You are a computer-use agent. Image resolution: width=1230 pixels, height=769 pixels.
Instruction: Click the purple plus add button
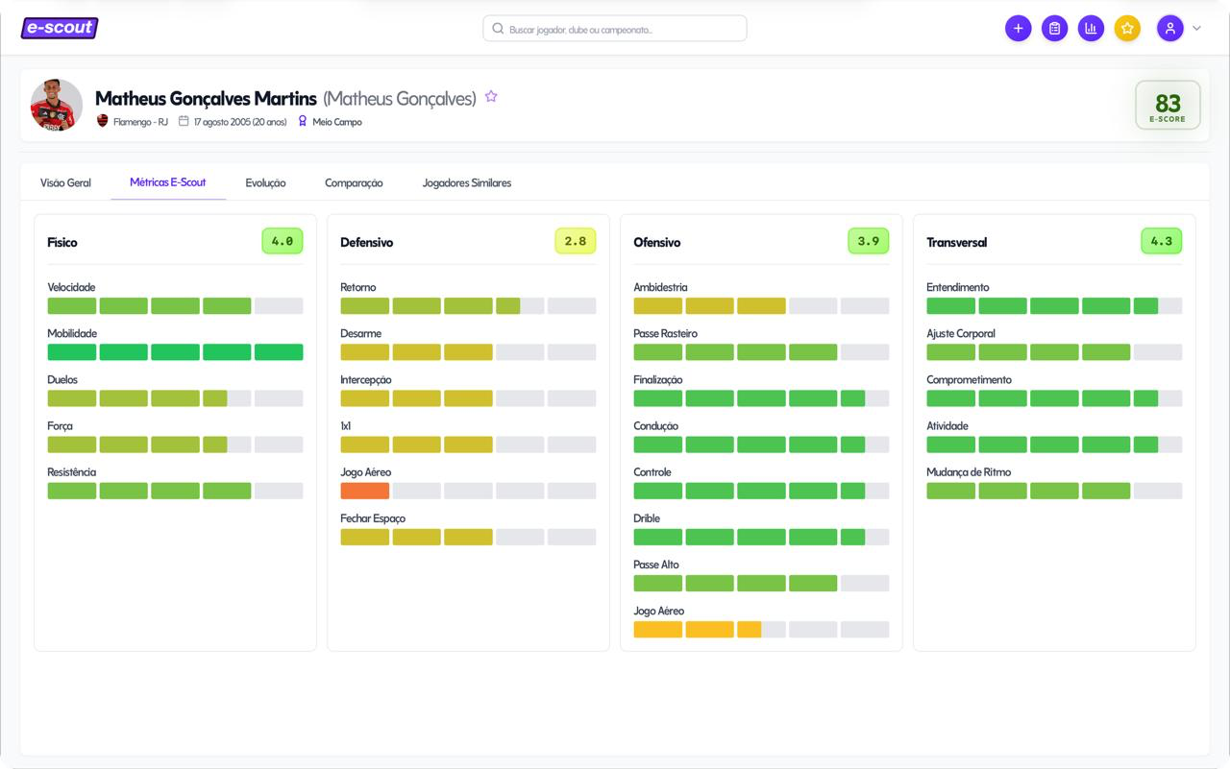pos(1018,29)
